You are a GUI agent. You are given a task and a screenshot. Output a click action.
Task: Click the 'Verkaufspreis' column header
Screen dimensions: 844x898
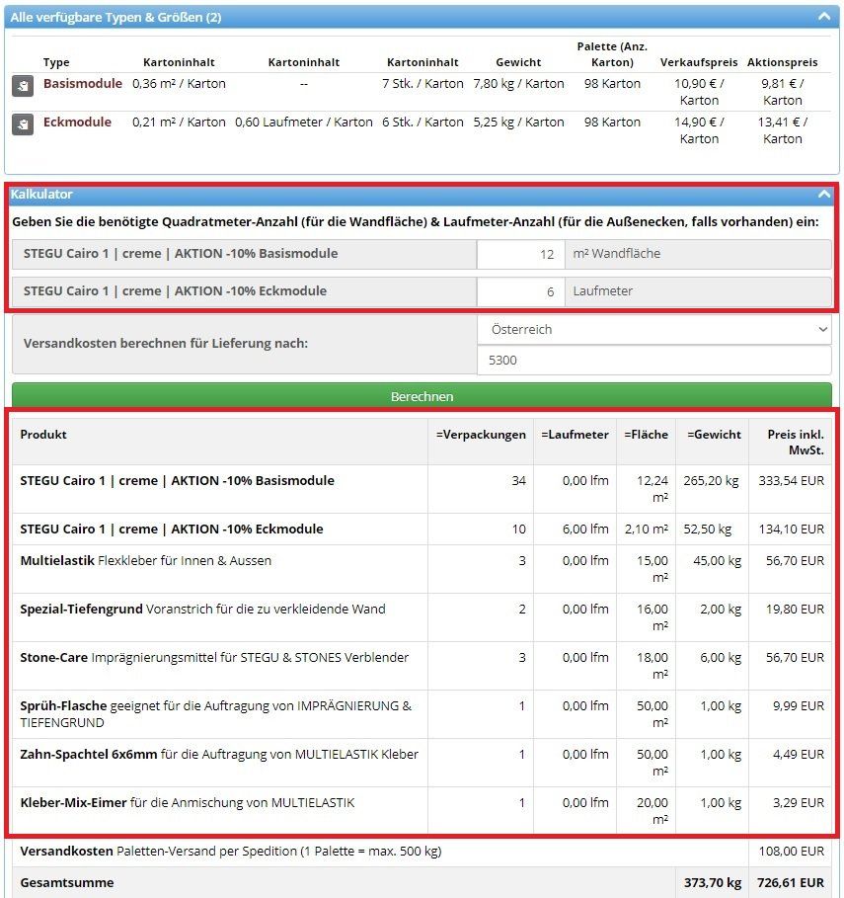(699, 62)
